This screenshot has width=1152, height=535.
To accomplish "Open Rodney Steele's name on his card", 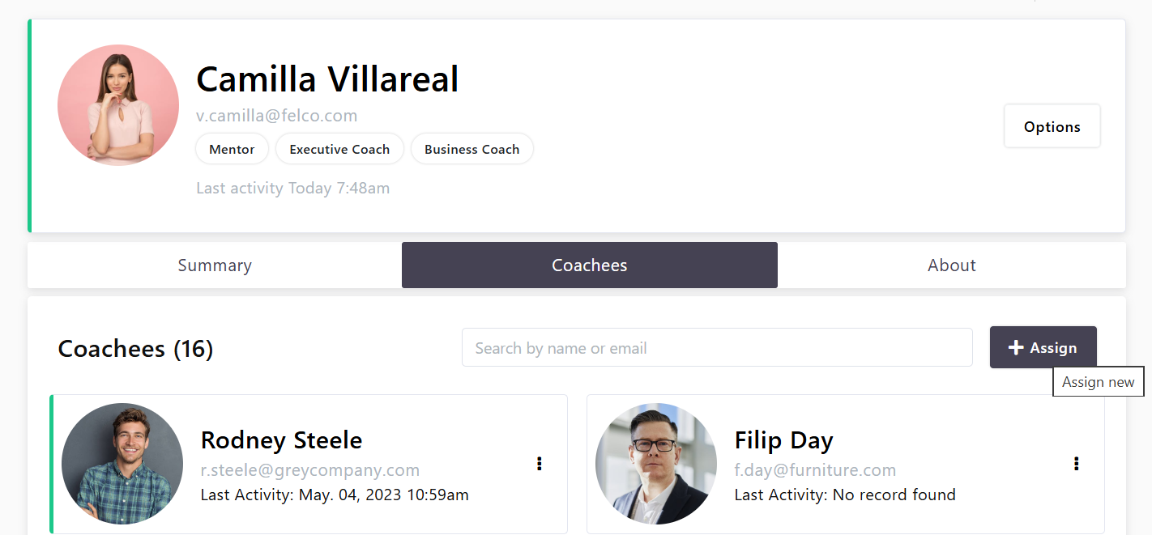I will tap(281, 440).
